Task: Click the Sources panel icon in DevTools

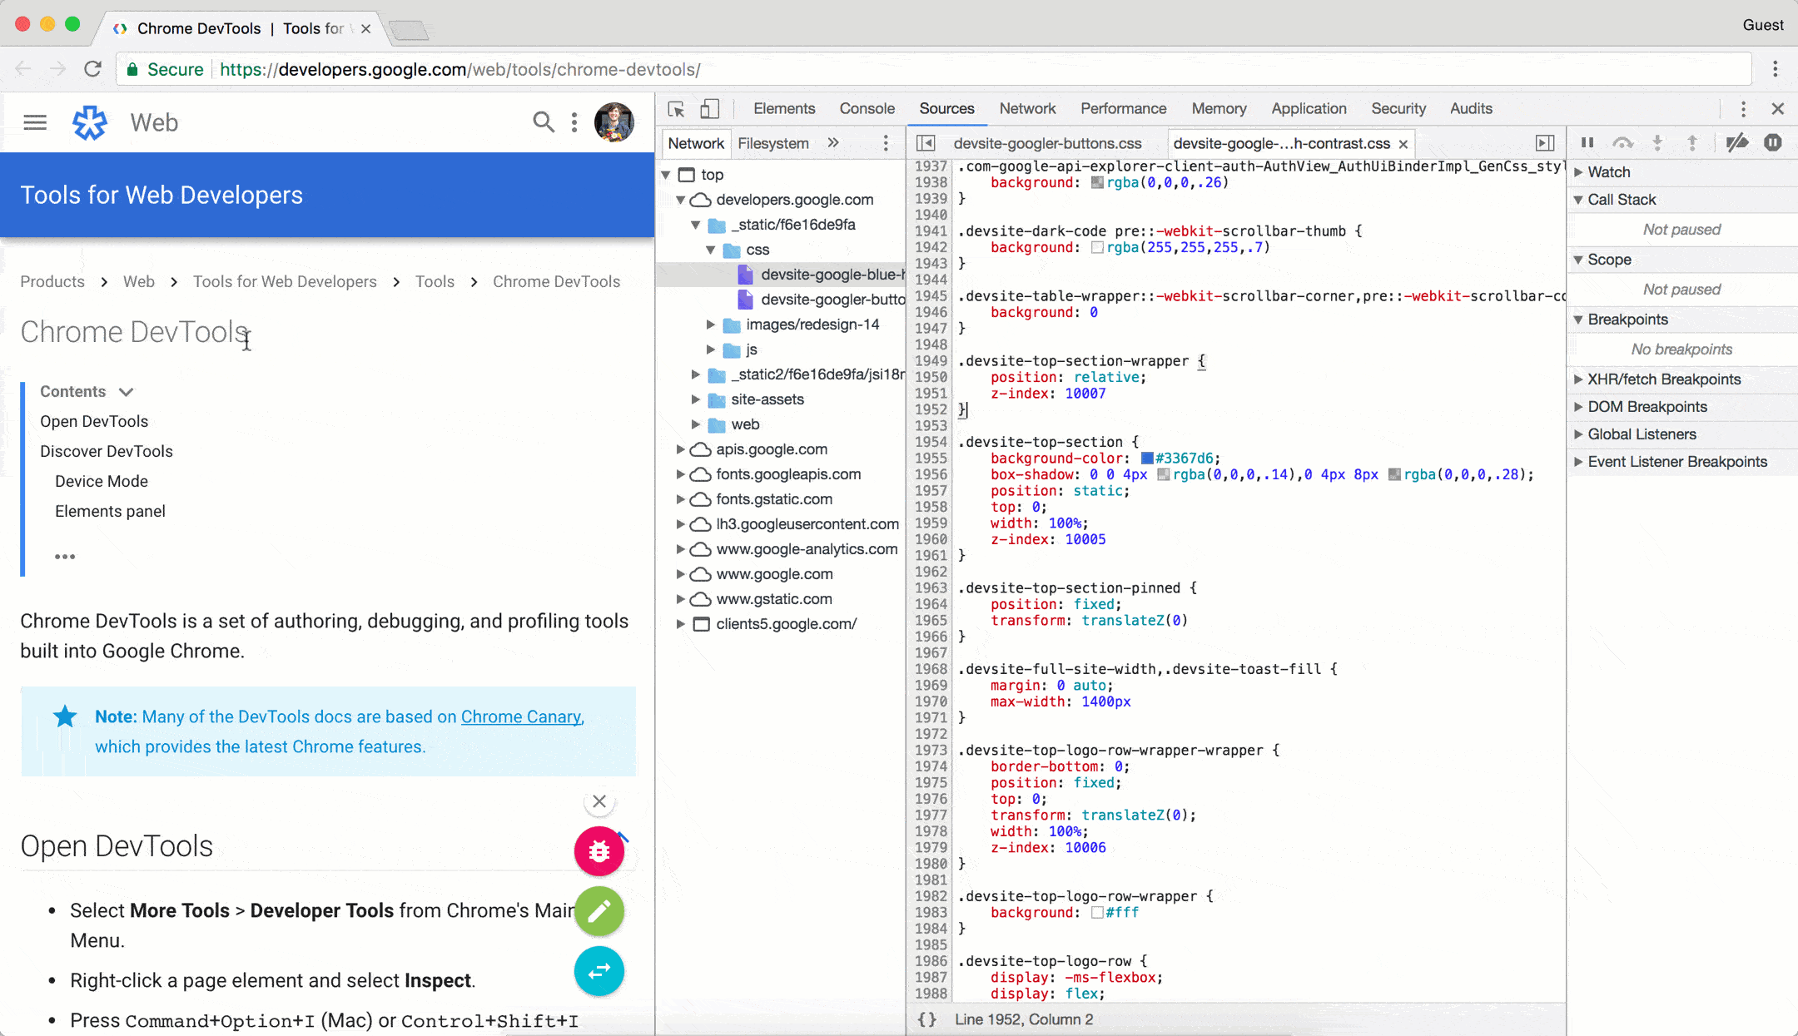Action: tap(946, 109)
